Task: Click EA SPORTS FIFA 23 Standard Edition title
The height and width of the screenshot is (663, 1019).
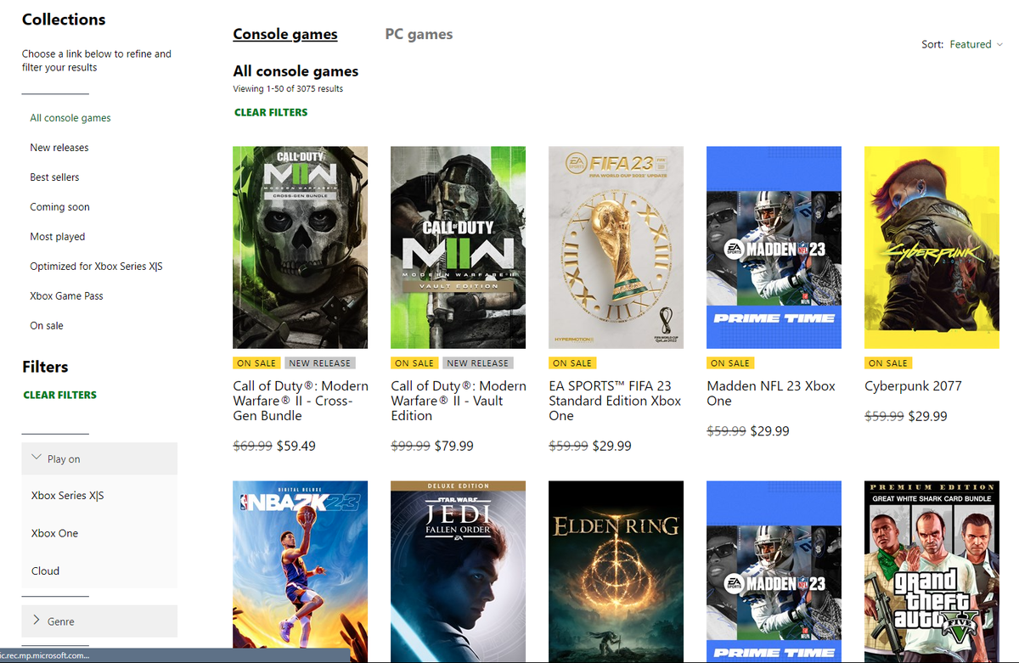Action: tap(615, 401)
